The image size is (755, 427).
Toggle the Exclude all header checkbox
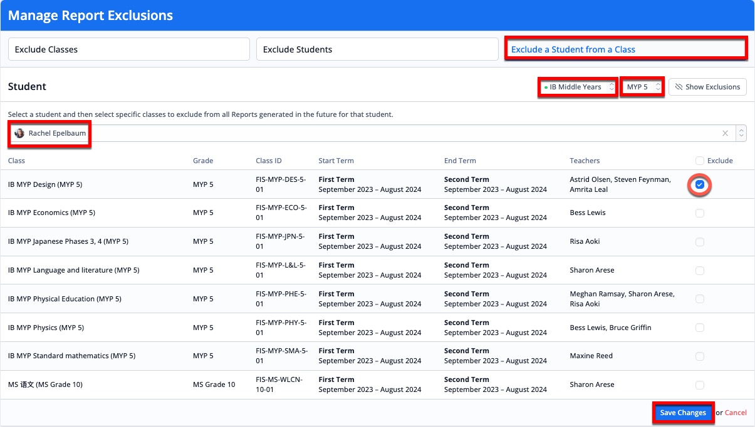point(700,161)
